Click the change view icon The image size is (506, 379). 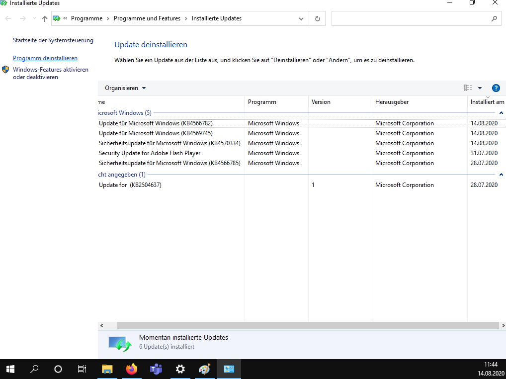point(468,88)
